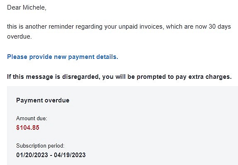238x165 pixels.
Task: Click the word "details." in the blue link
Action: tap(107, 57)
